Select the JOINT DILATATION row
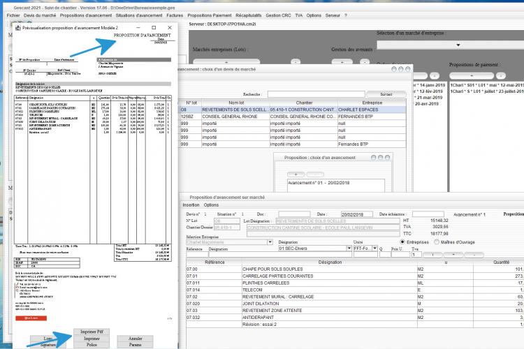 click(355, 304)
